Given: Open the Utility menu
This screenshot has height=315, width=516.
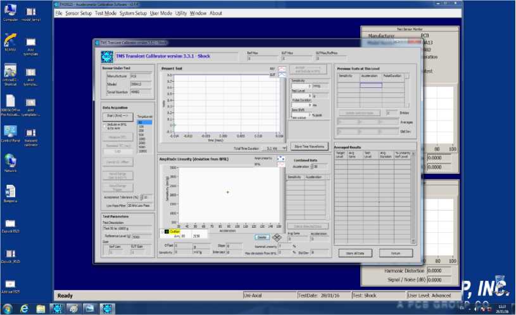Looking at the screenshot, I should click(181, 13).
